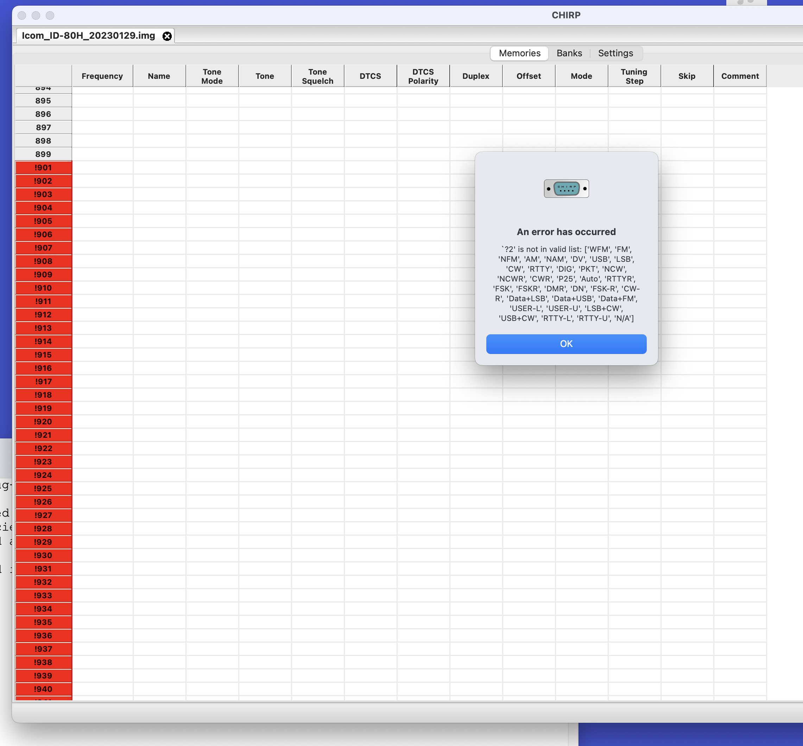
Task: Click the DTCS Polarity column header
Action: pyautogui.click(x=423, y=76)
